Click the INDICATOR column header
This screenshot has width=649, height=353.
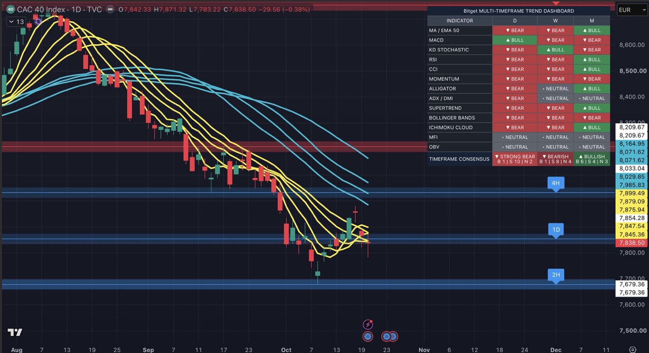click(460, 21)
